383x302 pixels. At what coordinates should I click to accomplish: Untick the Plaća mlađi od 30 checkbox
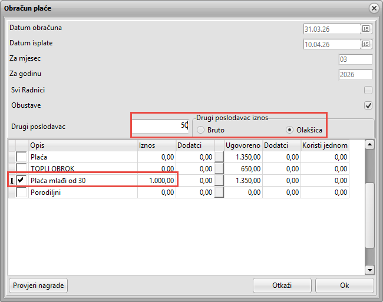point(21,181)
